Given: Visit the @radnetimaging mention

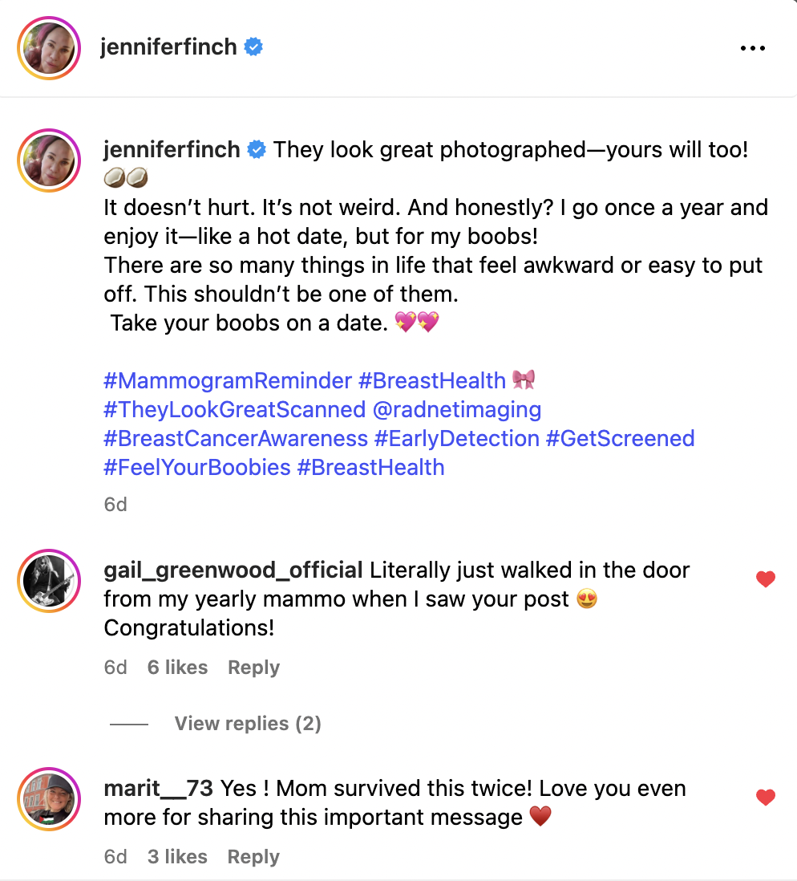Looking at the screenshot, I should click(456, 409).
